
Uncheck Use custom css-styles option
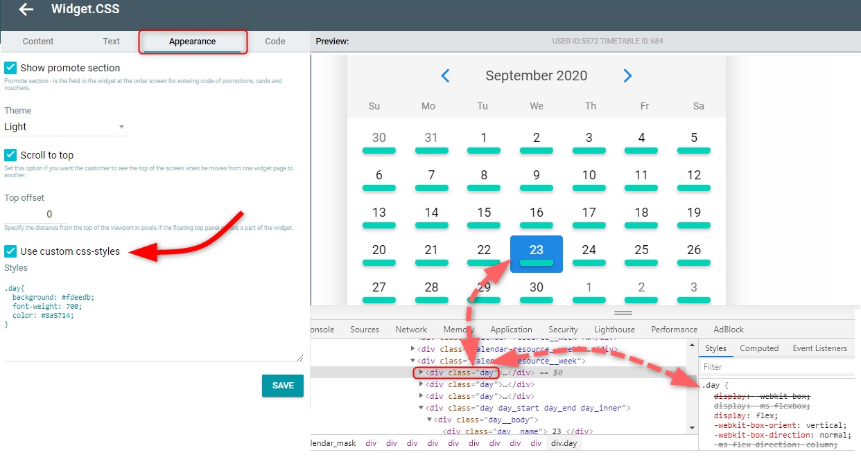(10, 251)
